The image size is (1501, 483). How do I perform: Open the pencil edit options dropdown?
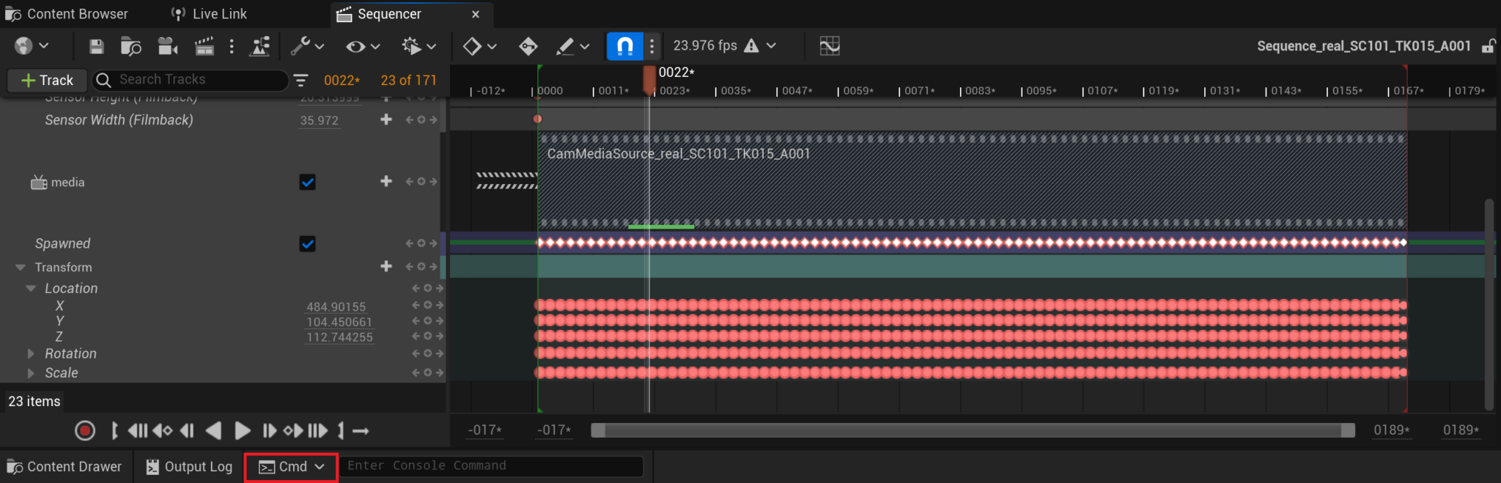(572, 46)
